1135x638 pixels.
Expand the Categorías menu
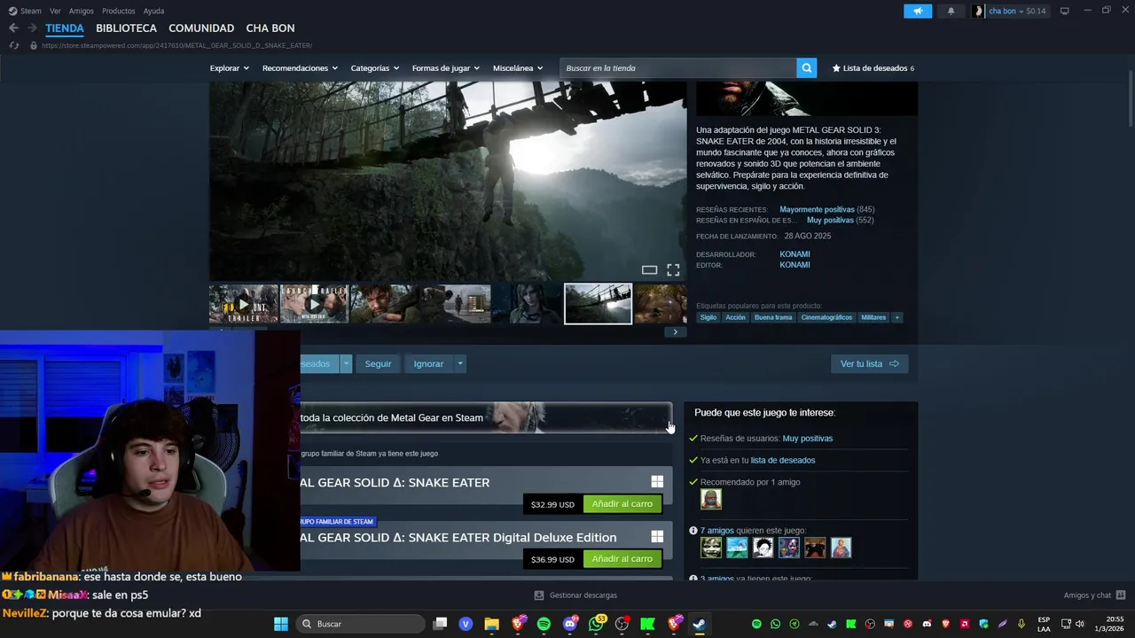[x=375, y=68]
